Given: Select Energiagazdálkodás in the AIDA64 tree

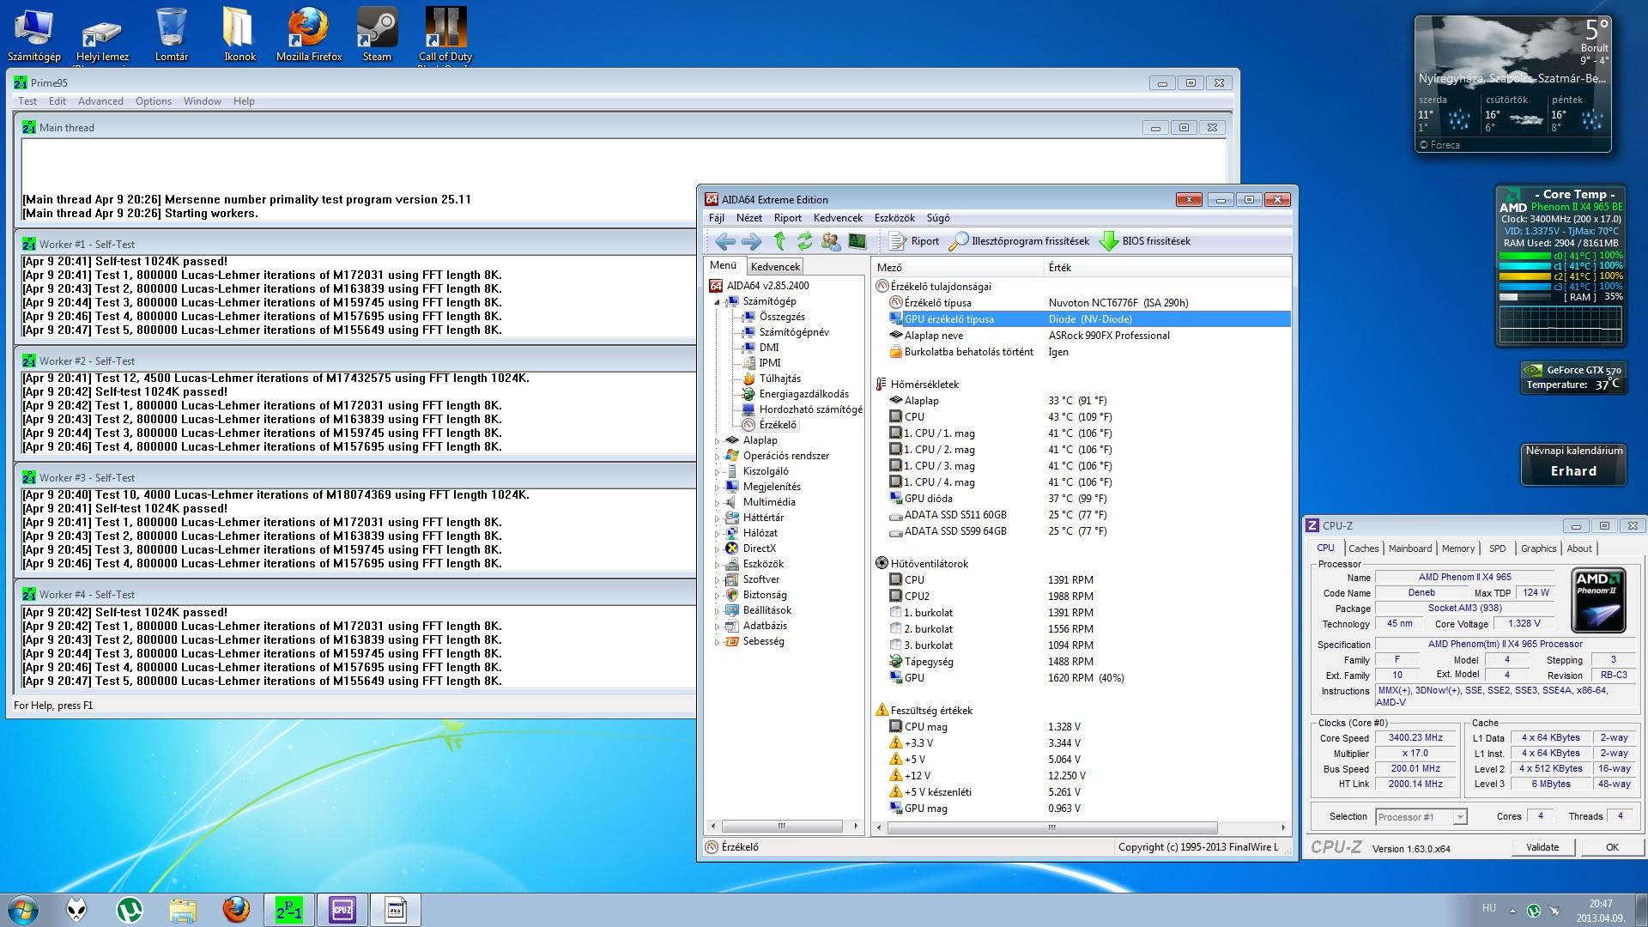Looking at the screenshot, I should tap(803, 394).
